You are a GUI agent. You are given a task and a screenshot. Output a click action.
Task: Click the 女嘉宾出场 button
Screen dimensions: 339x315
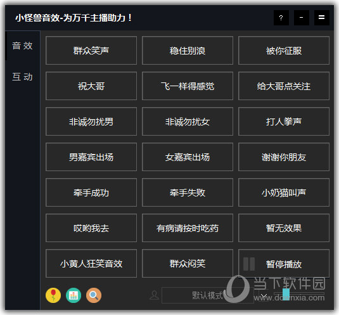tap(188, 157)
